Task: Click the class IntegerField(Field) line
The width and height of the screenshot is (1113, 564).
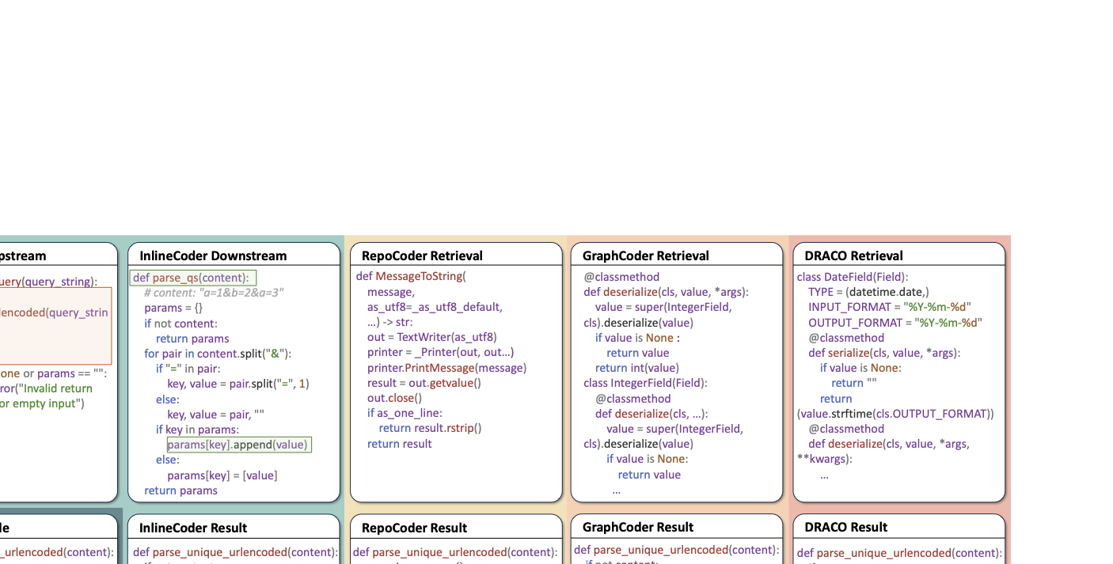Action: click(x=645, y=383)
